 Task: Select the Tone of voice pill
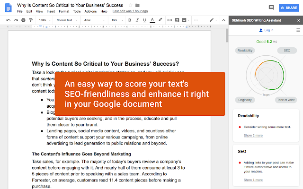pyautogui.click(x=286, y=100)
